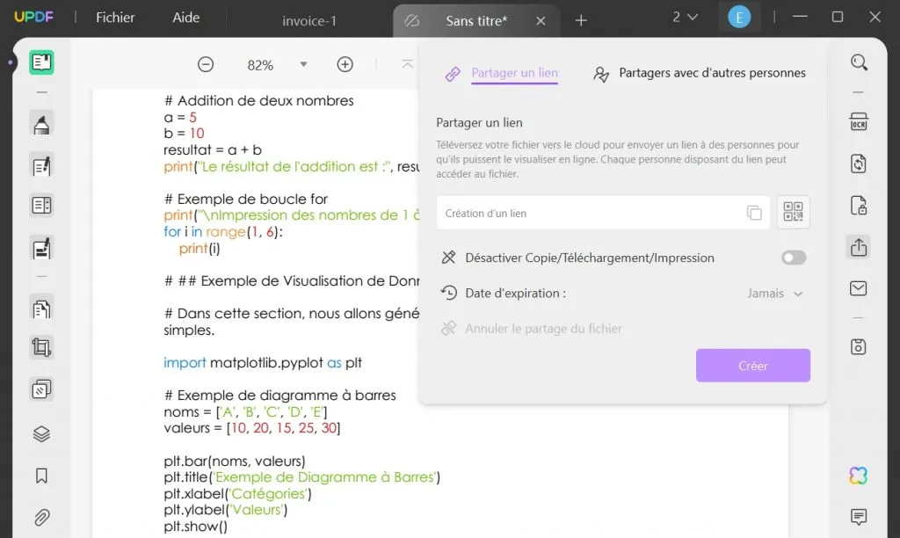The height and width of the screenshot is (538, 900).
Task: Open the Fichier menu
Action: tap(114, 17)
